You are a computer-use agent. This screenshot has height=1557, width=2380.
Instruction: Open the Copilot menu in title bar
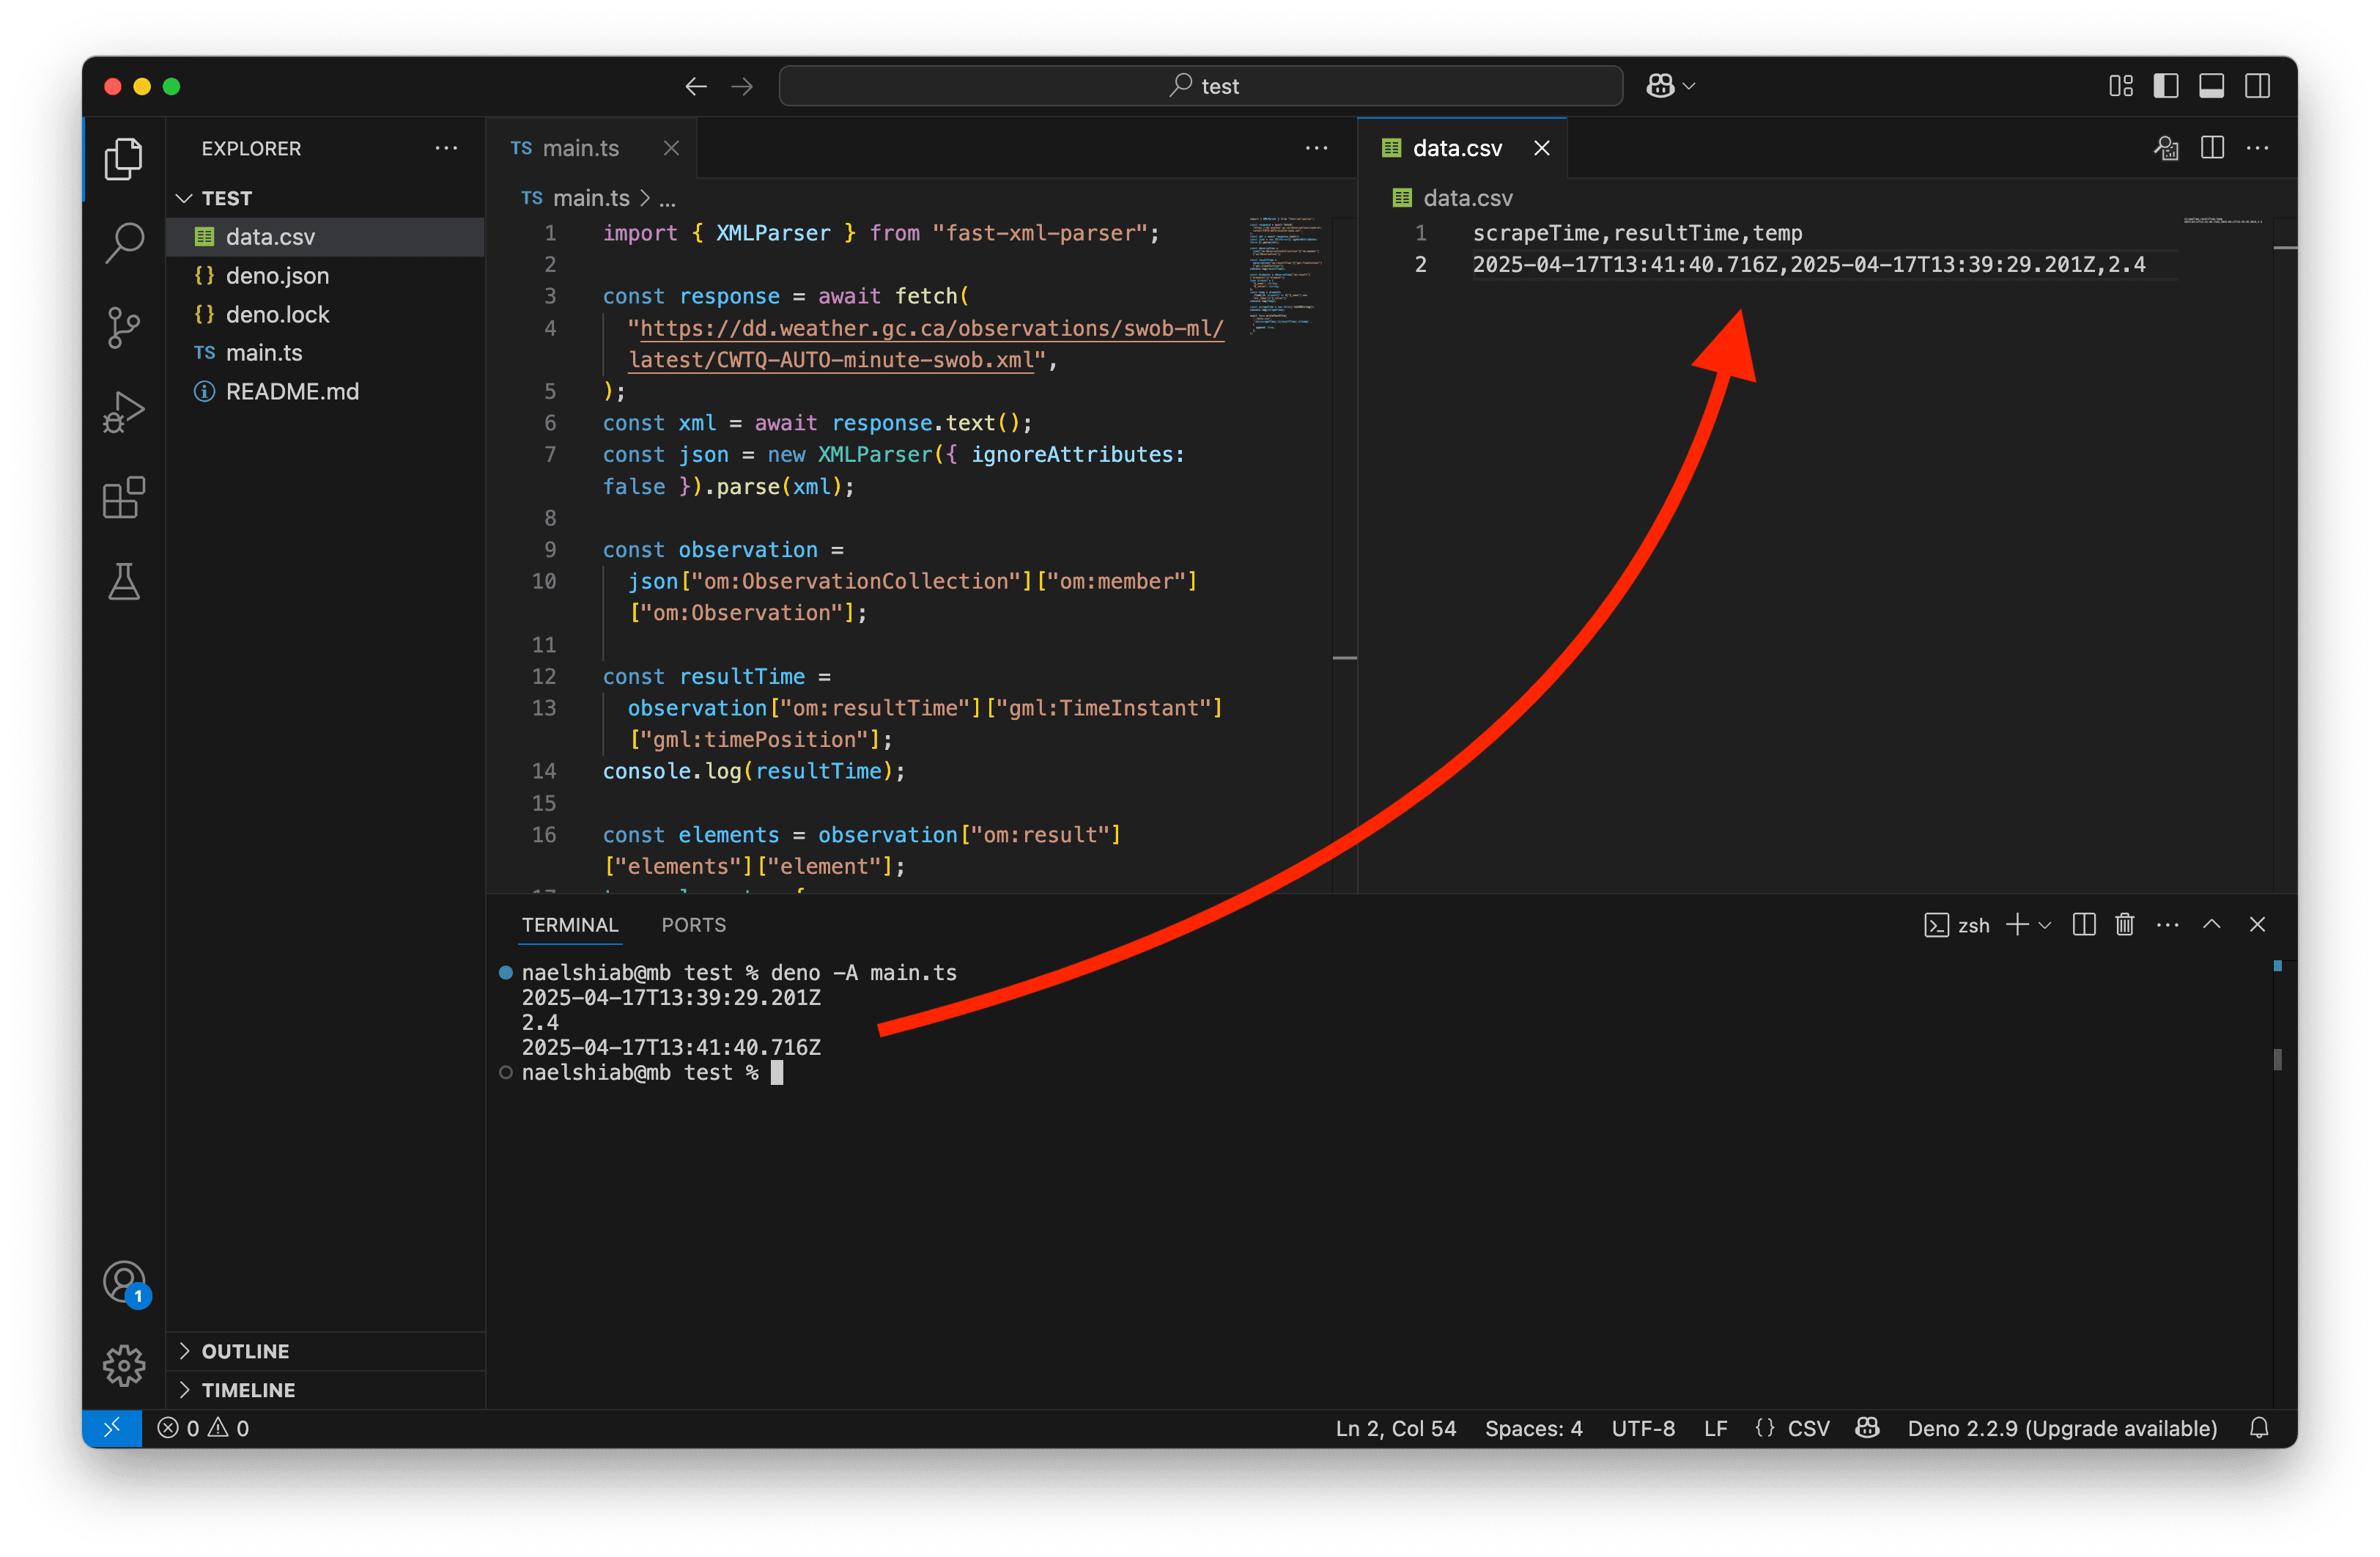(x=1670, y=86)
